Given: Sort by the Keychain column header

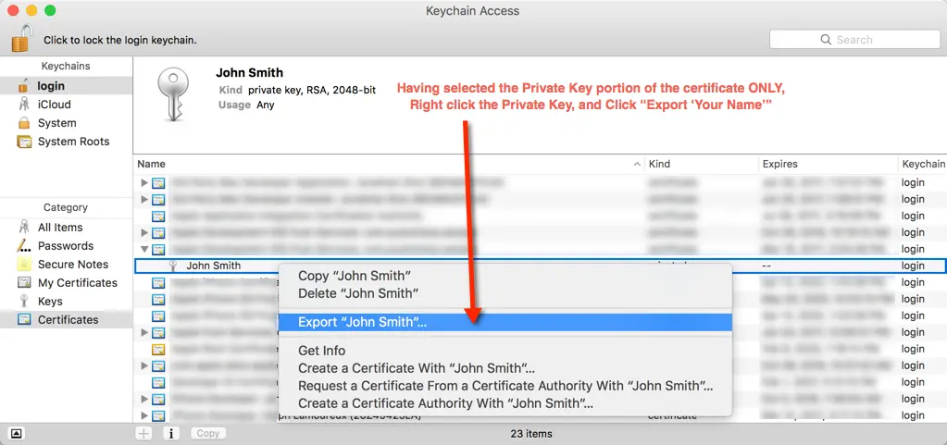Looking at the screenshot, I should tap(922, 164).
